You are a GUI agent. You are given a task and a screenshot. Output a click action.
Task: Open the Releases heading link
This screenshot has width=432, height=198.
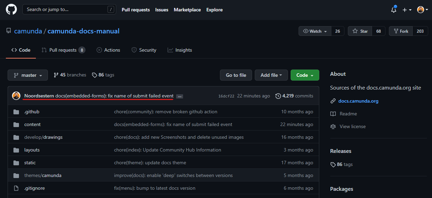pyautogui.click(x=341, y=151)
